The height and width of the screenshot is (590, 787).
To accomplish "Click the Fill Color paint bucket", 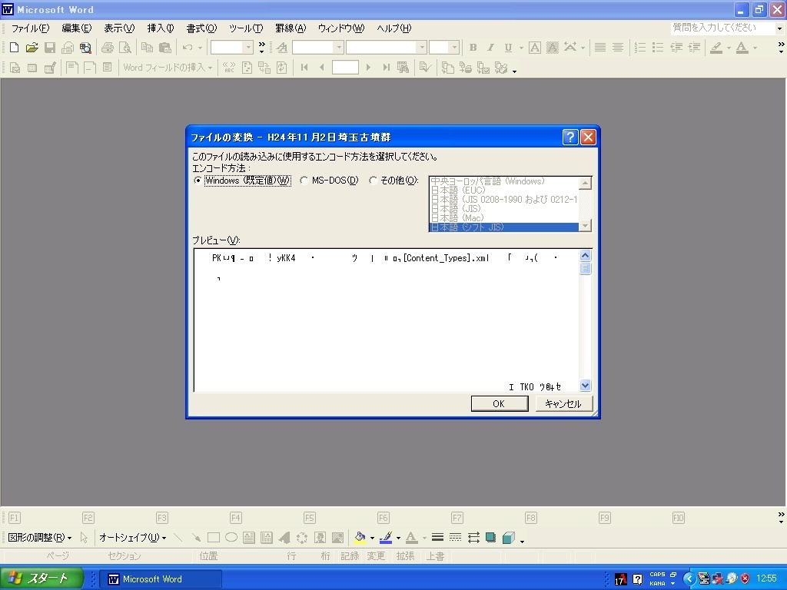I will click(x=360, y=538).
